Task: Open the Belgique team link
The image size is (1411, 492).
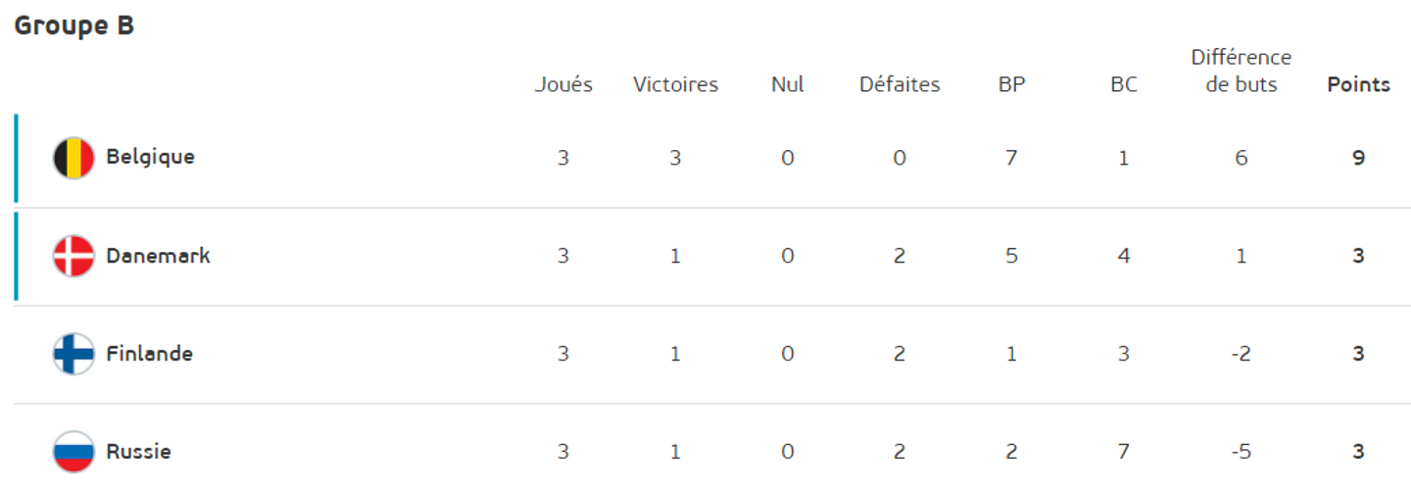Action: 150,157
